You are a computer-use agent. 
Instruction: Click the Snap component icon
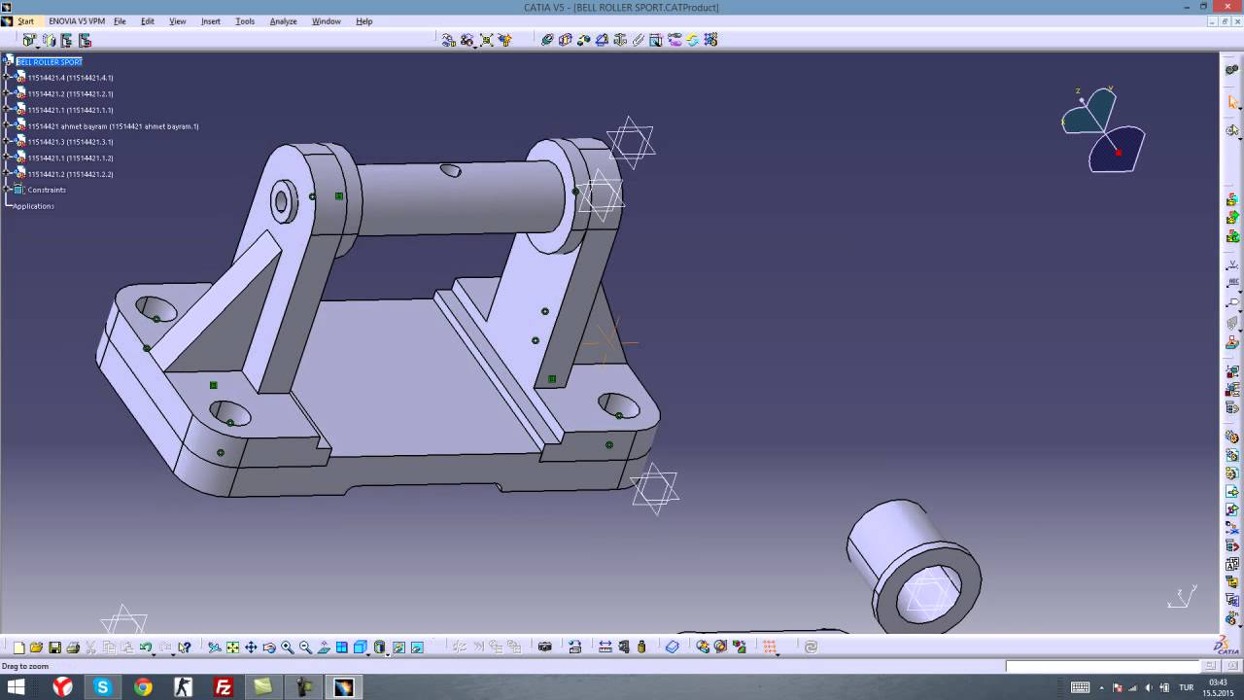pyautogui.click(x=467, y=40)
